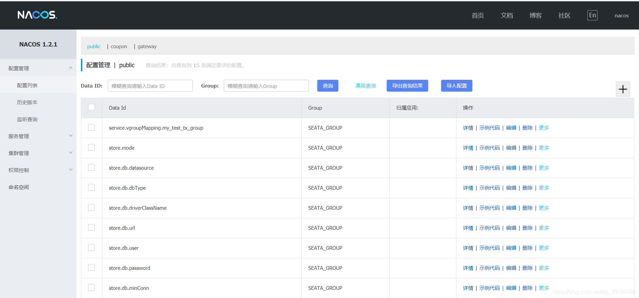The width and height of the screenshot is (639, 298).
Task: Open 更多 menu for store.db.url row
Action: pos(544,228)
